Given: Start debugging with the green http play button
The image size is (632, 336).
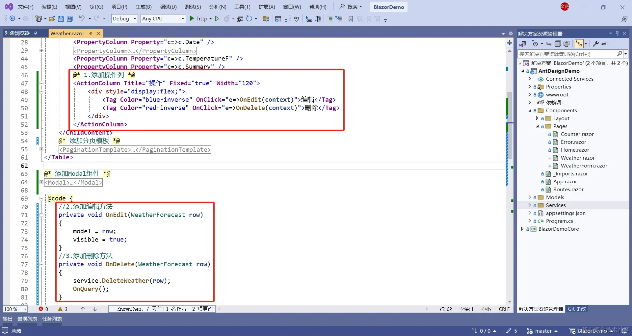Looking at the screenshot, I should click(x=192, y=19).
